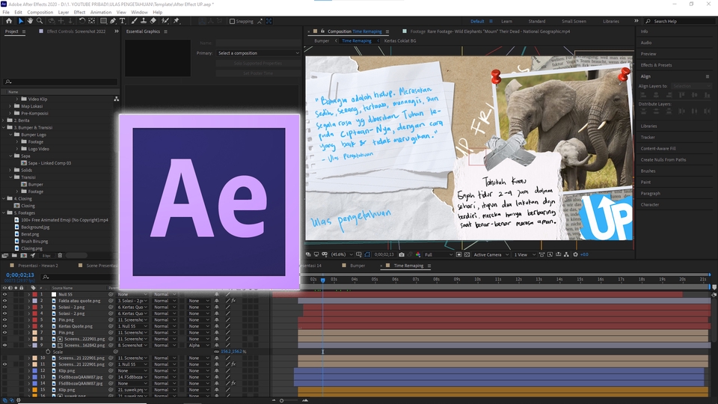Click the orange label swatch of layer 15
Screen dimensions: 718x404
click(x=35, y=390)
